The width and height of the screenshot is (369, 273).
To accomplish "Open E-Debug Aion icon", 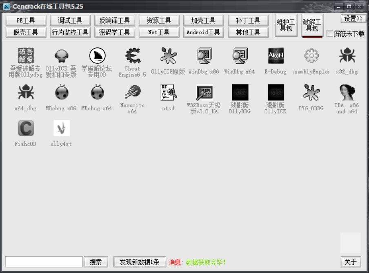I will click(276, 56).
